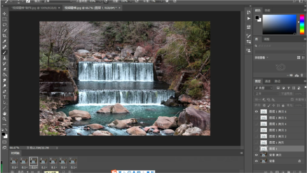Select the Move tool
Viewport: 307px width, 173px height.
[4, 14]
